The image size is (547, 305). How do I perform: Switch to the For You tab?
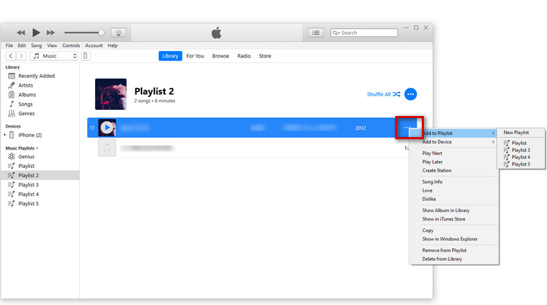195,56
